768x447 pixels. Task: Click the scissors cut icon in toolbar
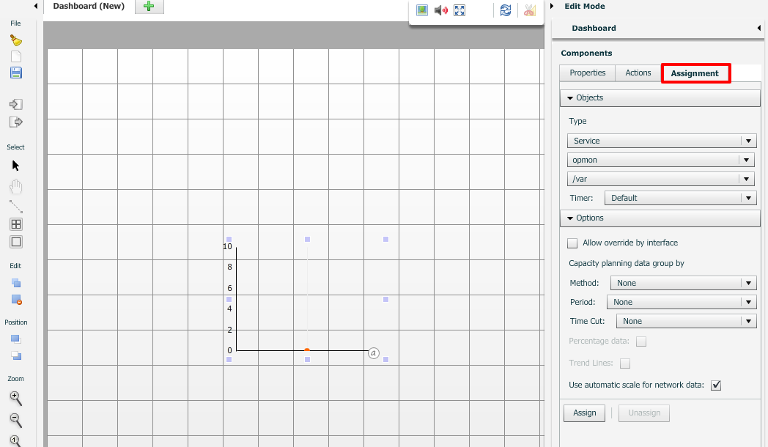[530, 10]
